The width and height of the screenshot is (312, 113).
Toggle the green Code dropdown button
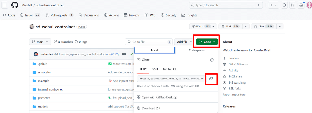(x=207, y=42)
